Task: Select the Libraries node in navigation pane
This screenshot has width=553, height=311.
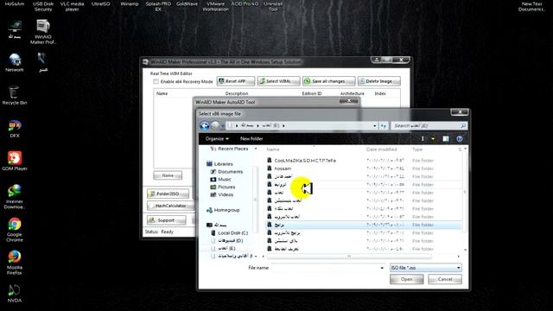Action: [x=220, y=164]
